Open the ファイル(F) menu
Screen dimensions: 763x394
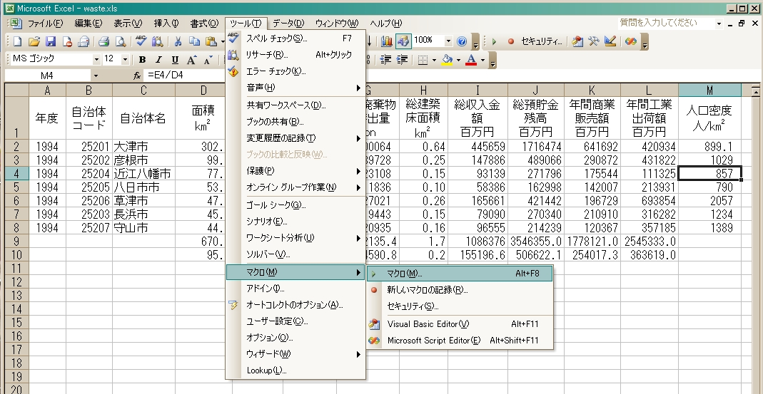point(45,24)
